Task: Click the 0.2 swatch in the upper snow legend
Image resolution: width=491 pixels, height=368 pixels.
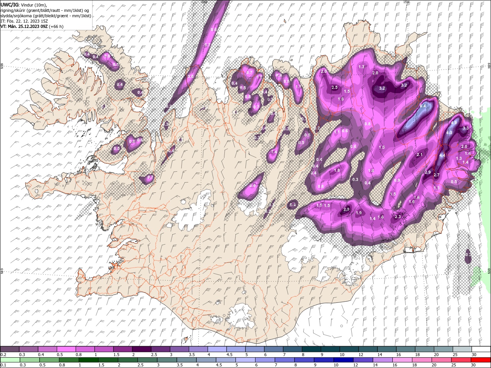Action: (10, 349)
